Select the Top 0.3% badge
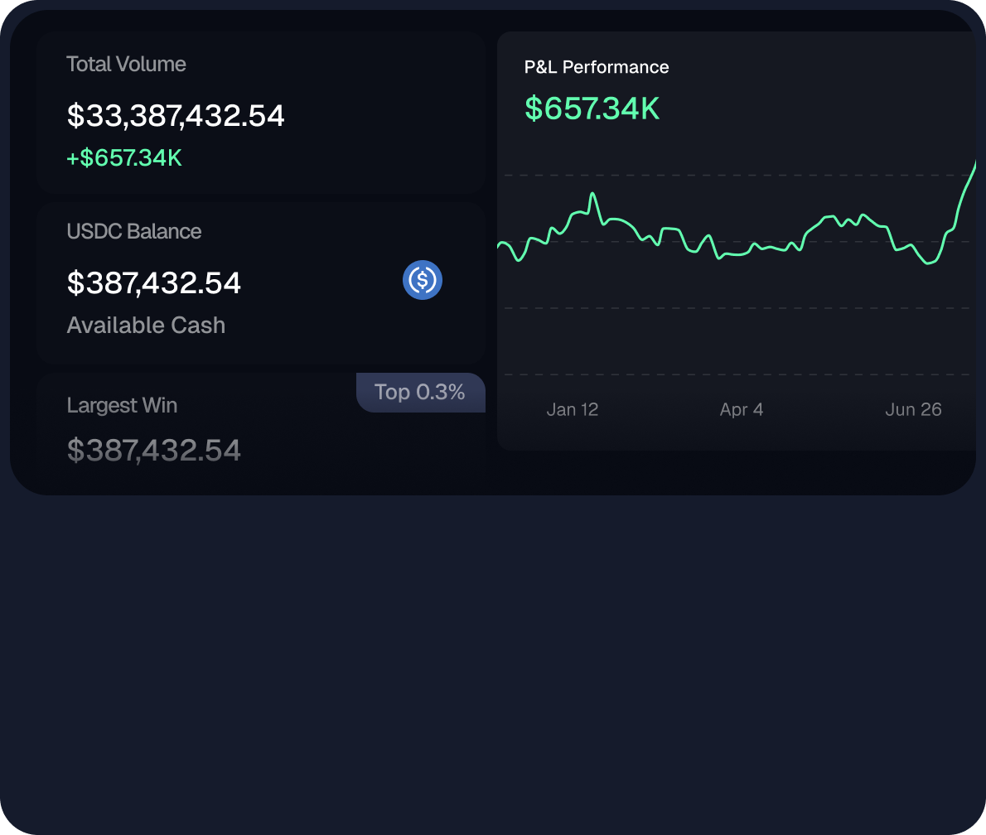Image resolution: width=986 pixels, height=835 pixels. coord(420,392)
